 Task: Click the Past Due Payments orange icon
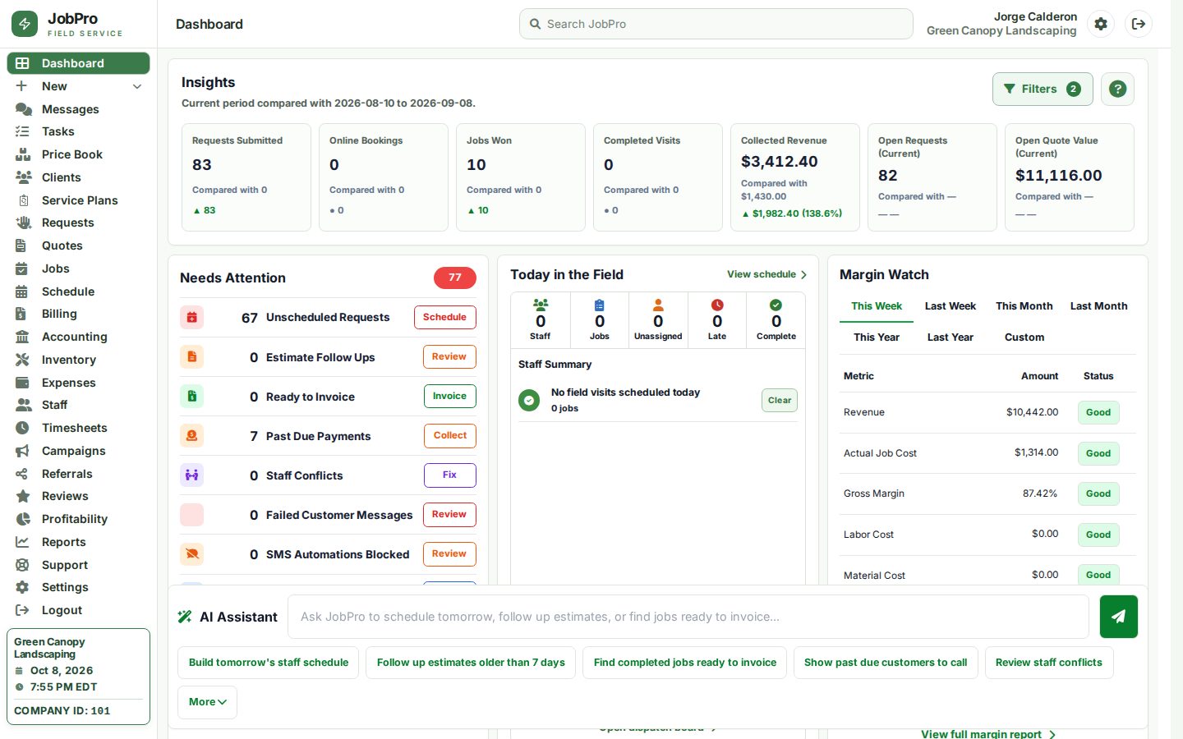coord(191,436)
